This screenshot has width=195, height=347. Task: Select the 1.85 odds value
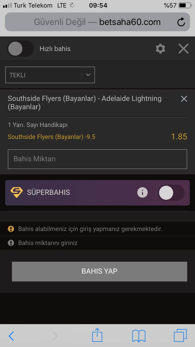[179, 137]
